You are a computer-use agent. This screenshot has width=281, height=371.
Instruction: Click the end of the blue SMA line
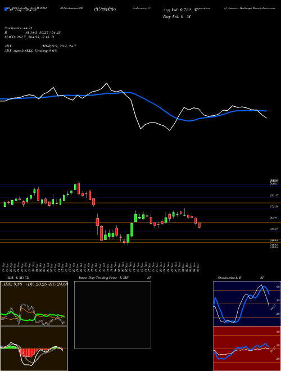pyautogui.click(x=266, y=111)
